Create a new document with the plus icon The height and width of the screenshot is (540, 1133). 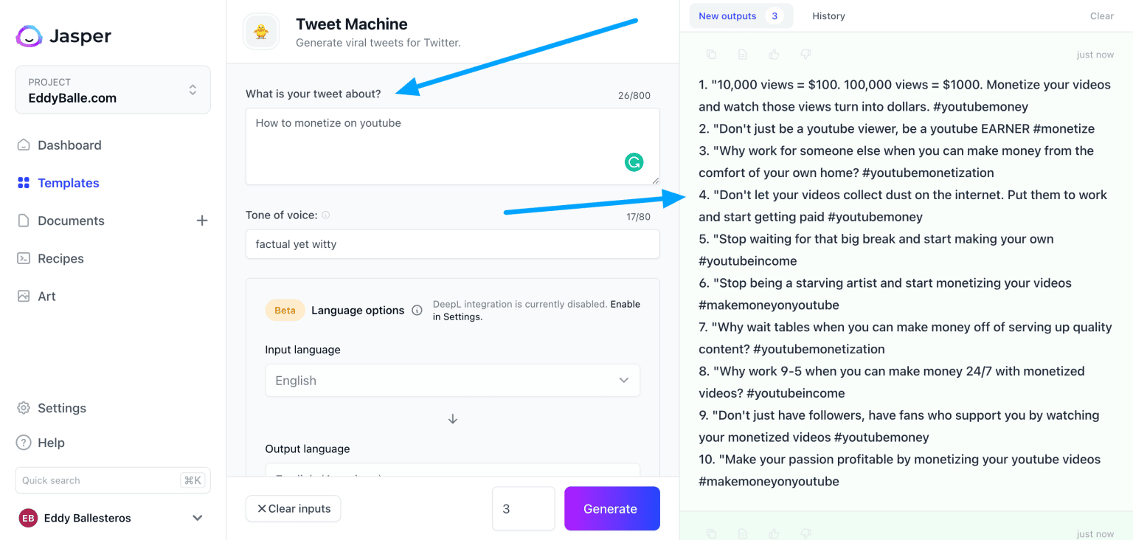point(201,220)
